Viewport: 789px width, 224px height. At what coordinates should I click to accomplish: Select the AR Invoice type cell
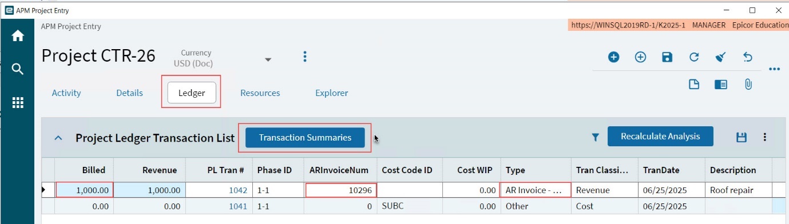[536, 190]
